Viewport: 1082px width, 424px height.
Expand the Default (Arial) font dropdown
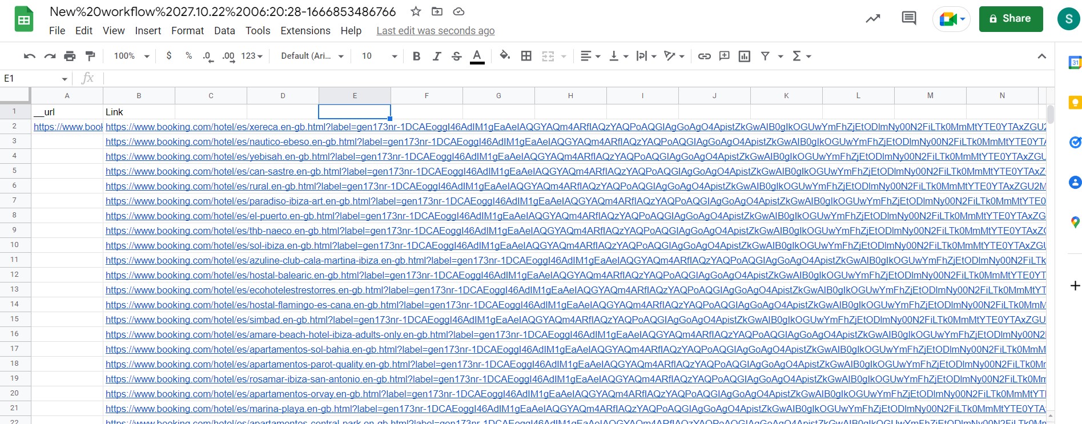312,56
